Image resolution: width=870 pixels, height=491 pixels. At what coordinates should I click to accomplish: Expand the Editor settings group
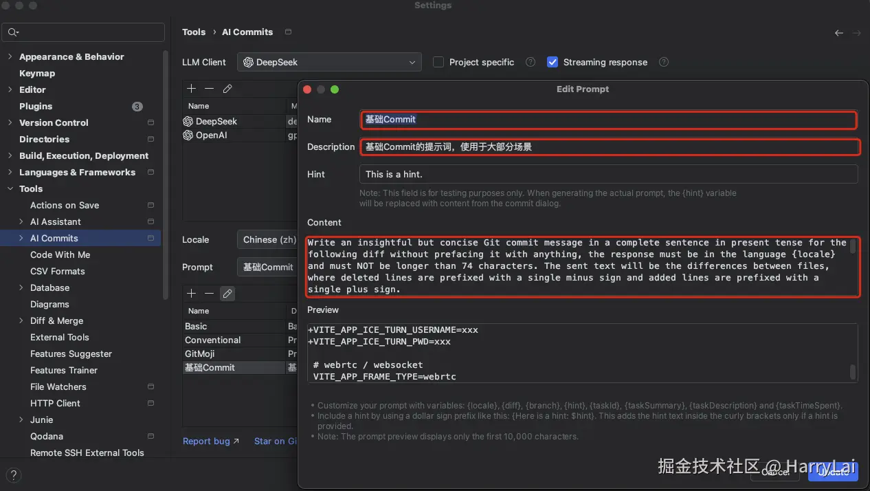click(10, 89)
